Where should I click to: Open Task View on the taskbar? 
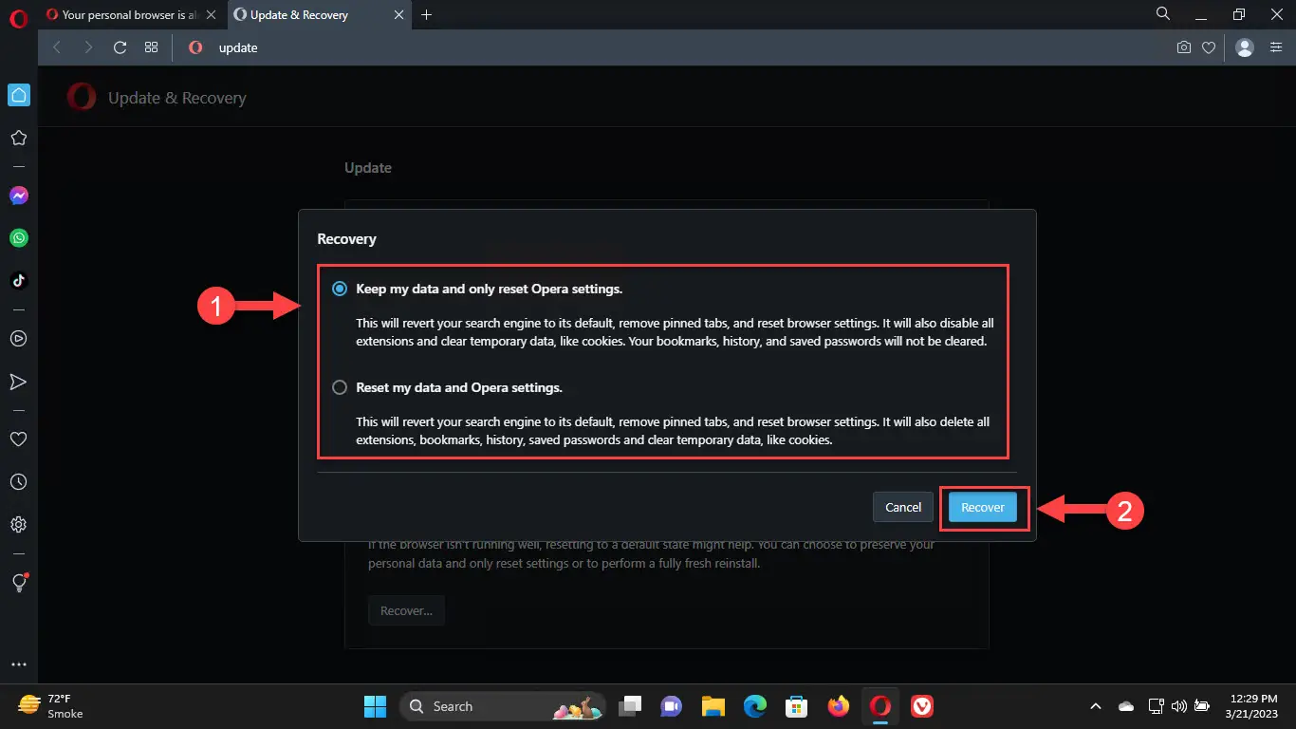click(630, 706)
